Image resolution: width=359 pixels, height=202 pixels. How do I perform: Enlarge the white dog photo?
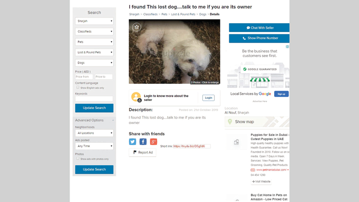coord(175,52)
